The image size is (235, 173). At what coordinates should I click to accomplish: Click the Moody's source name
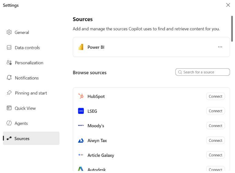point(96,126)
